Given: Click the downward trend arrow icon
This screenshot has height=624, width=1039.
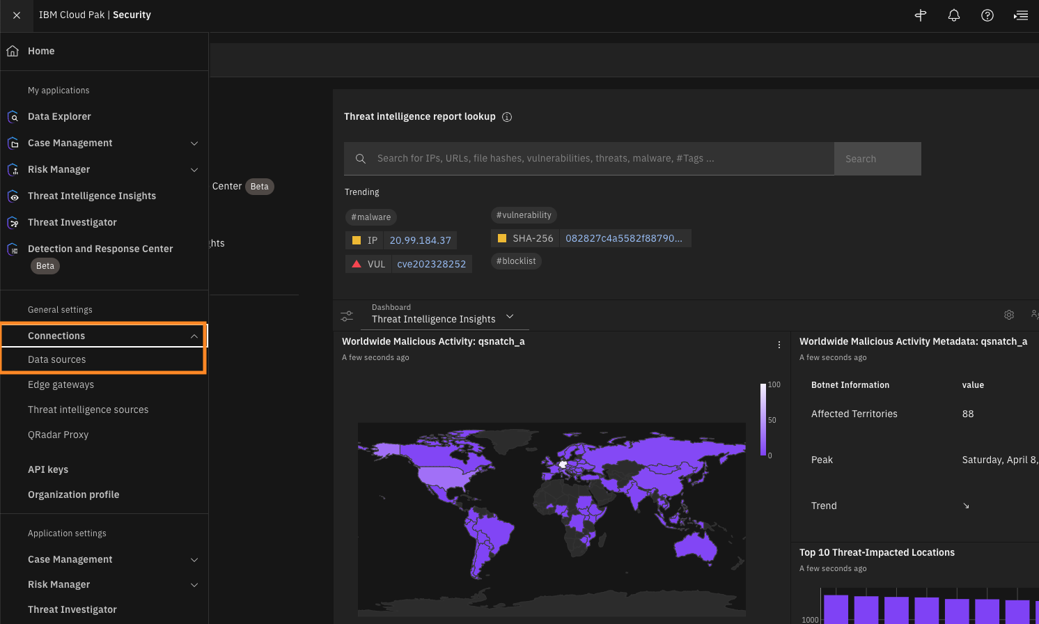Looking at the screenshot, I should (966, 506).
